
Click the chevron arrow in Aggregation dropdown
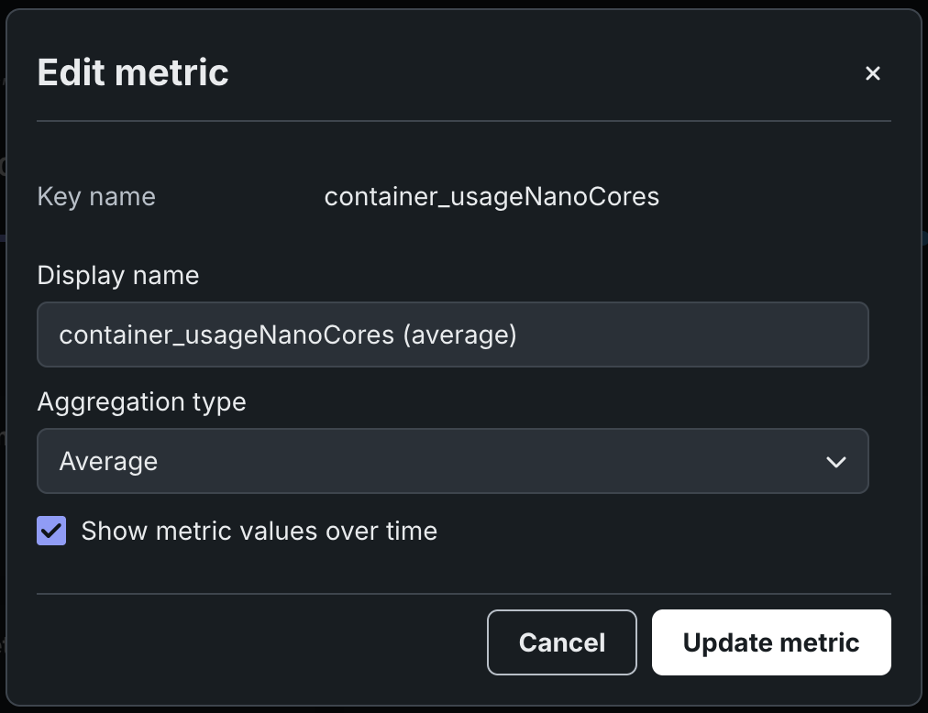tap(835, 462)
